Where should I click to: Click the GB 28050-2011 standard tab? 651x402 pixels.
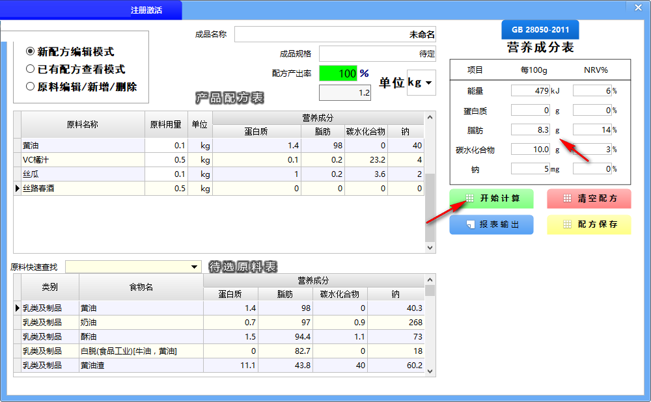click(x=540, y=30)
